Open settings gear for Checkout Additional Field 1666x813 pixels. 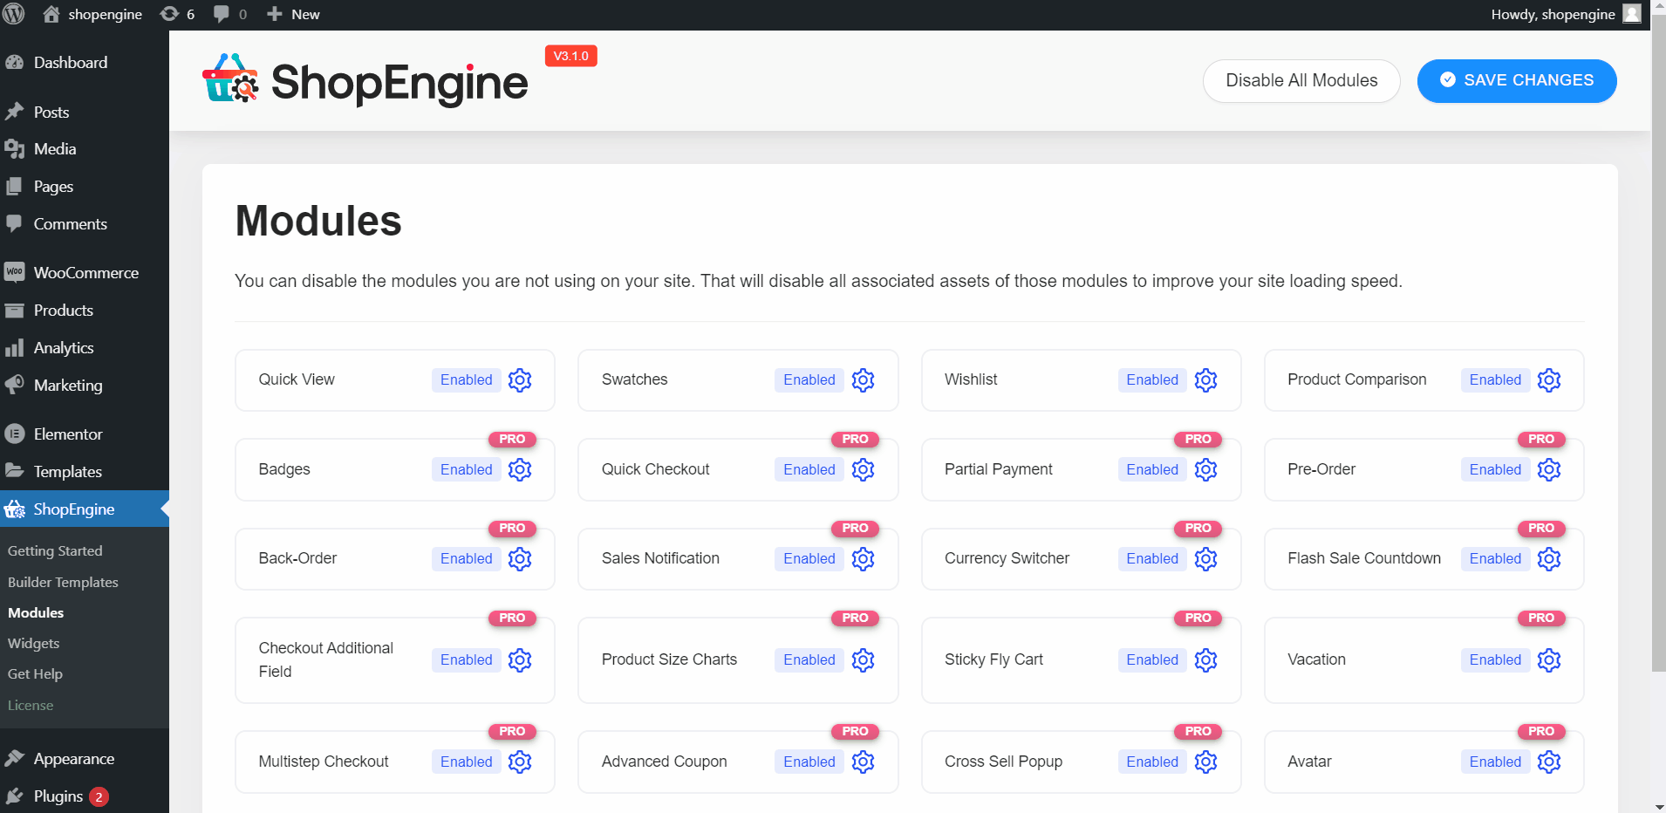click(520, 659)
